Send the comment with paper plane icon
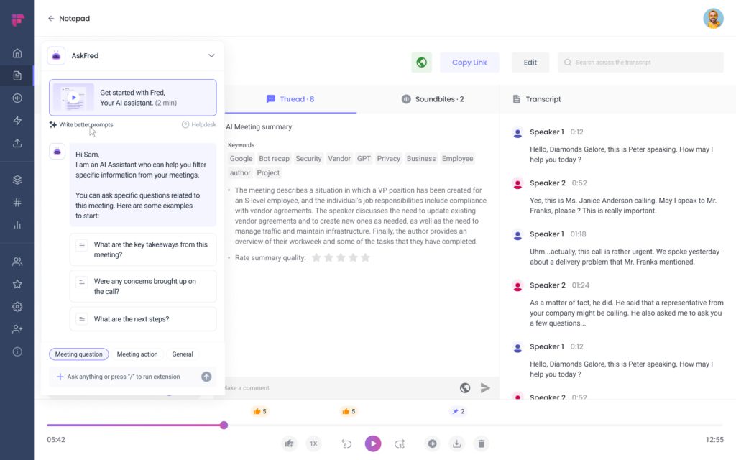This screenshot has width=736, height=460. tap(485, 388)
